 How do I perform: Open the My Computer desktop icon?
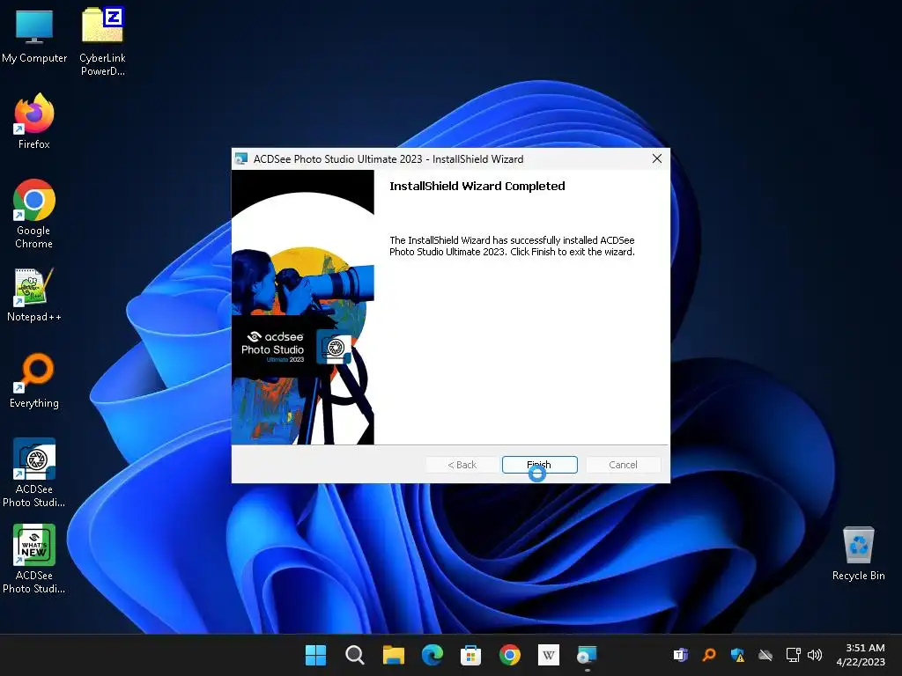click(34, 36)
